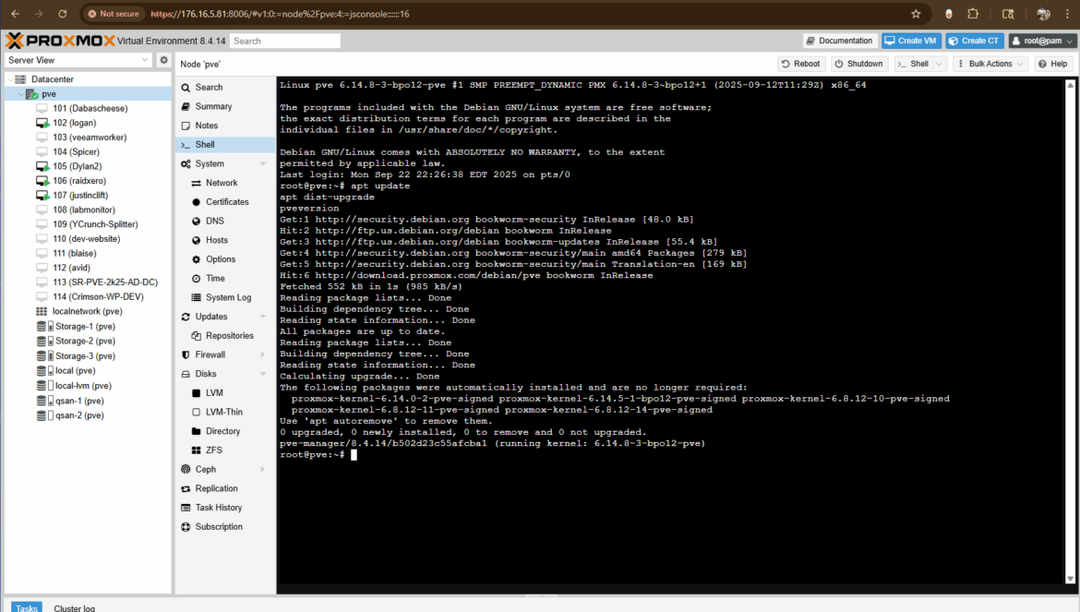Viewport: 1080px width, 612px height.
Task: Switch to the Cluster log tab
Action: tap(74, 607)
